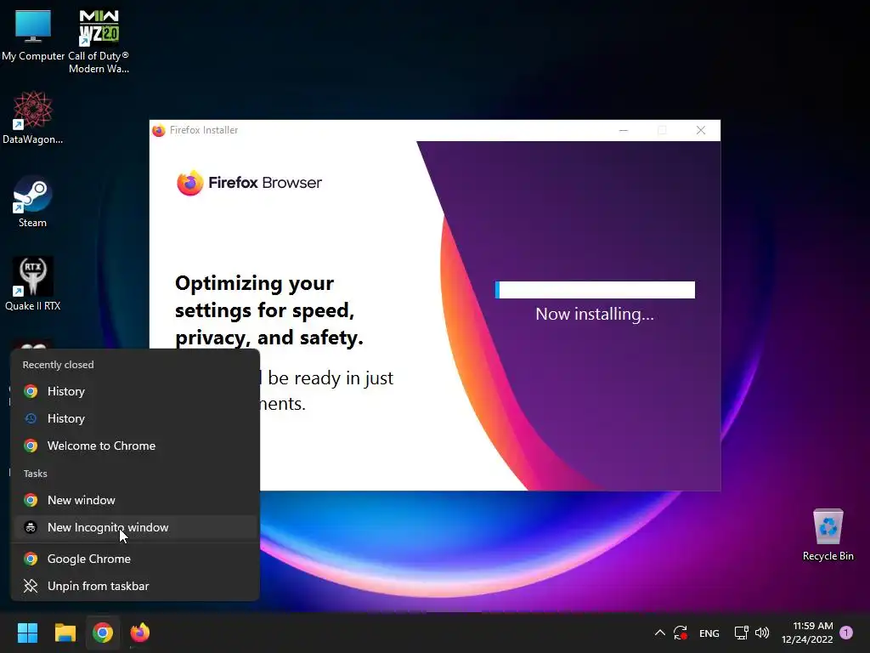Click the Firefox taskbar icon

[x=140, y=633]
